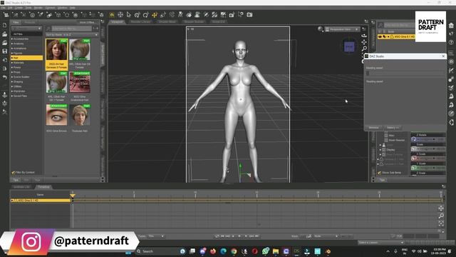Click the timeline frame-all brackets icon

[x=441, y=223]
